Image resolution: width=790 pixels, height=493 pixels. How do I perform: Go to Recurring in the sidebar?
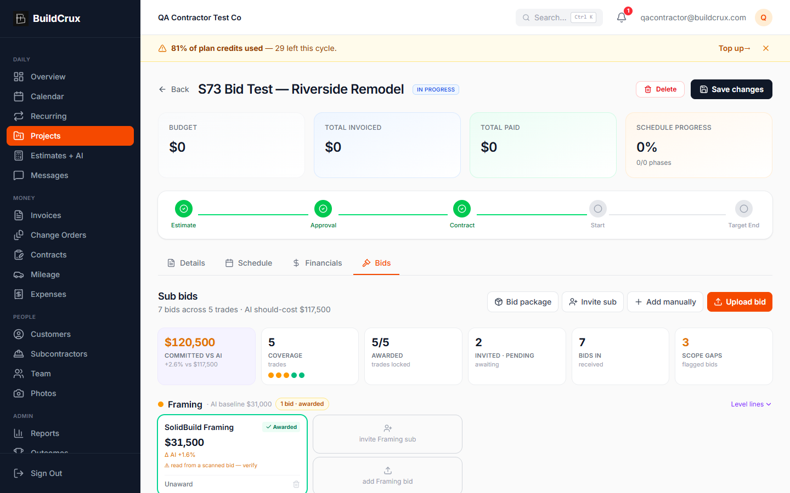pos(70,116)
